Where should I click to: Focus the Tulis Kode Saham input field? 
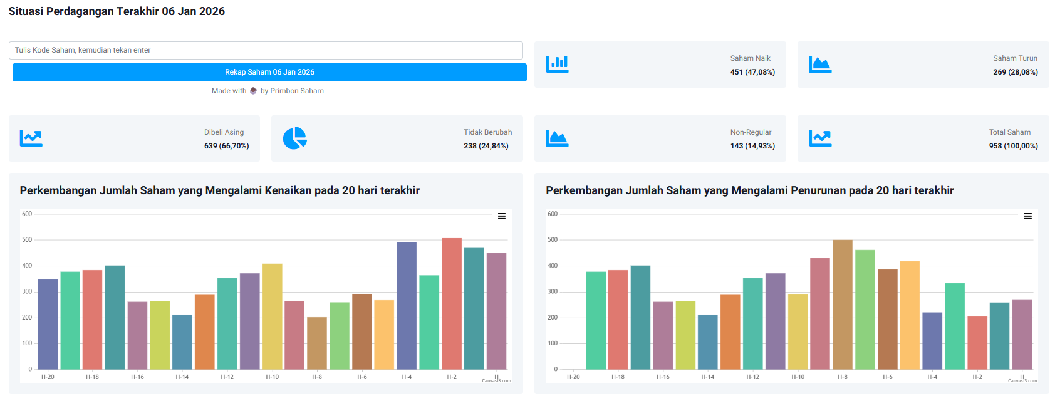coord(266,50)
